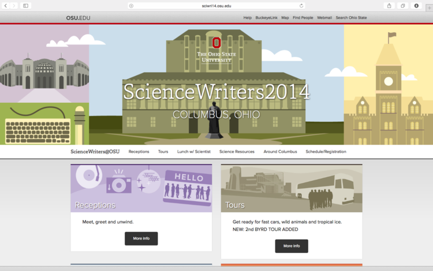Show the Safari sidebar
This screenshot has height=271, width=433.
(25, 6)
